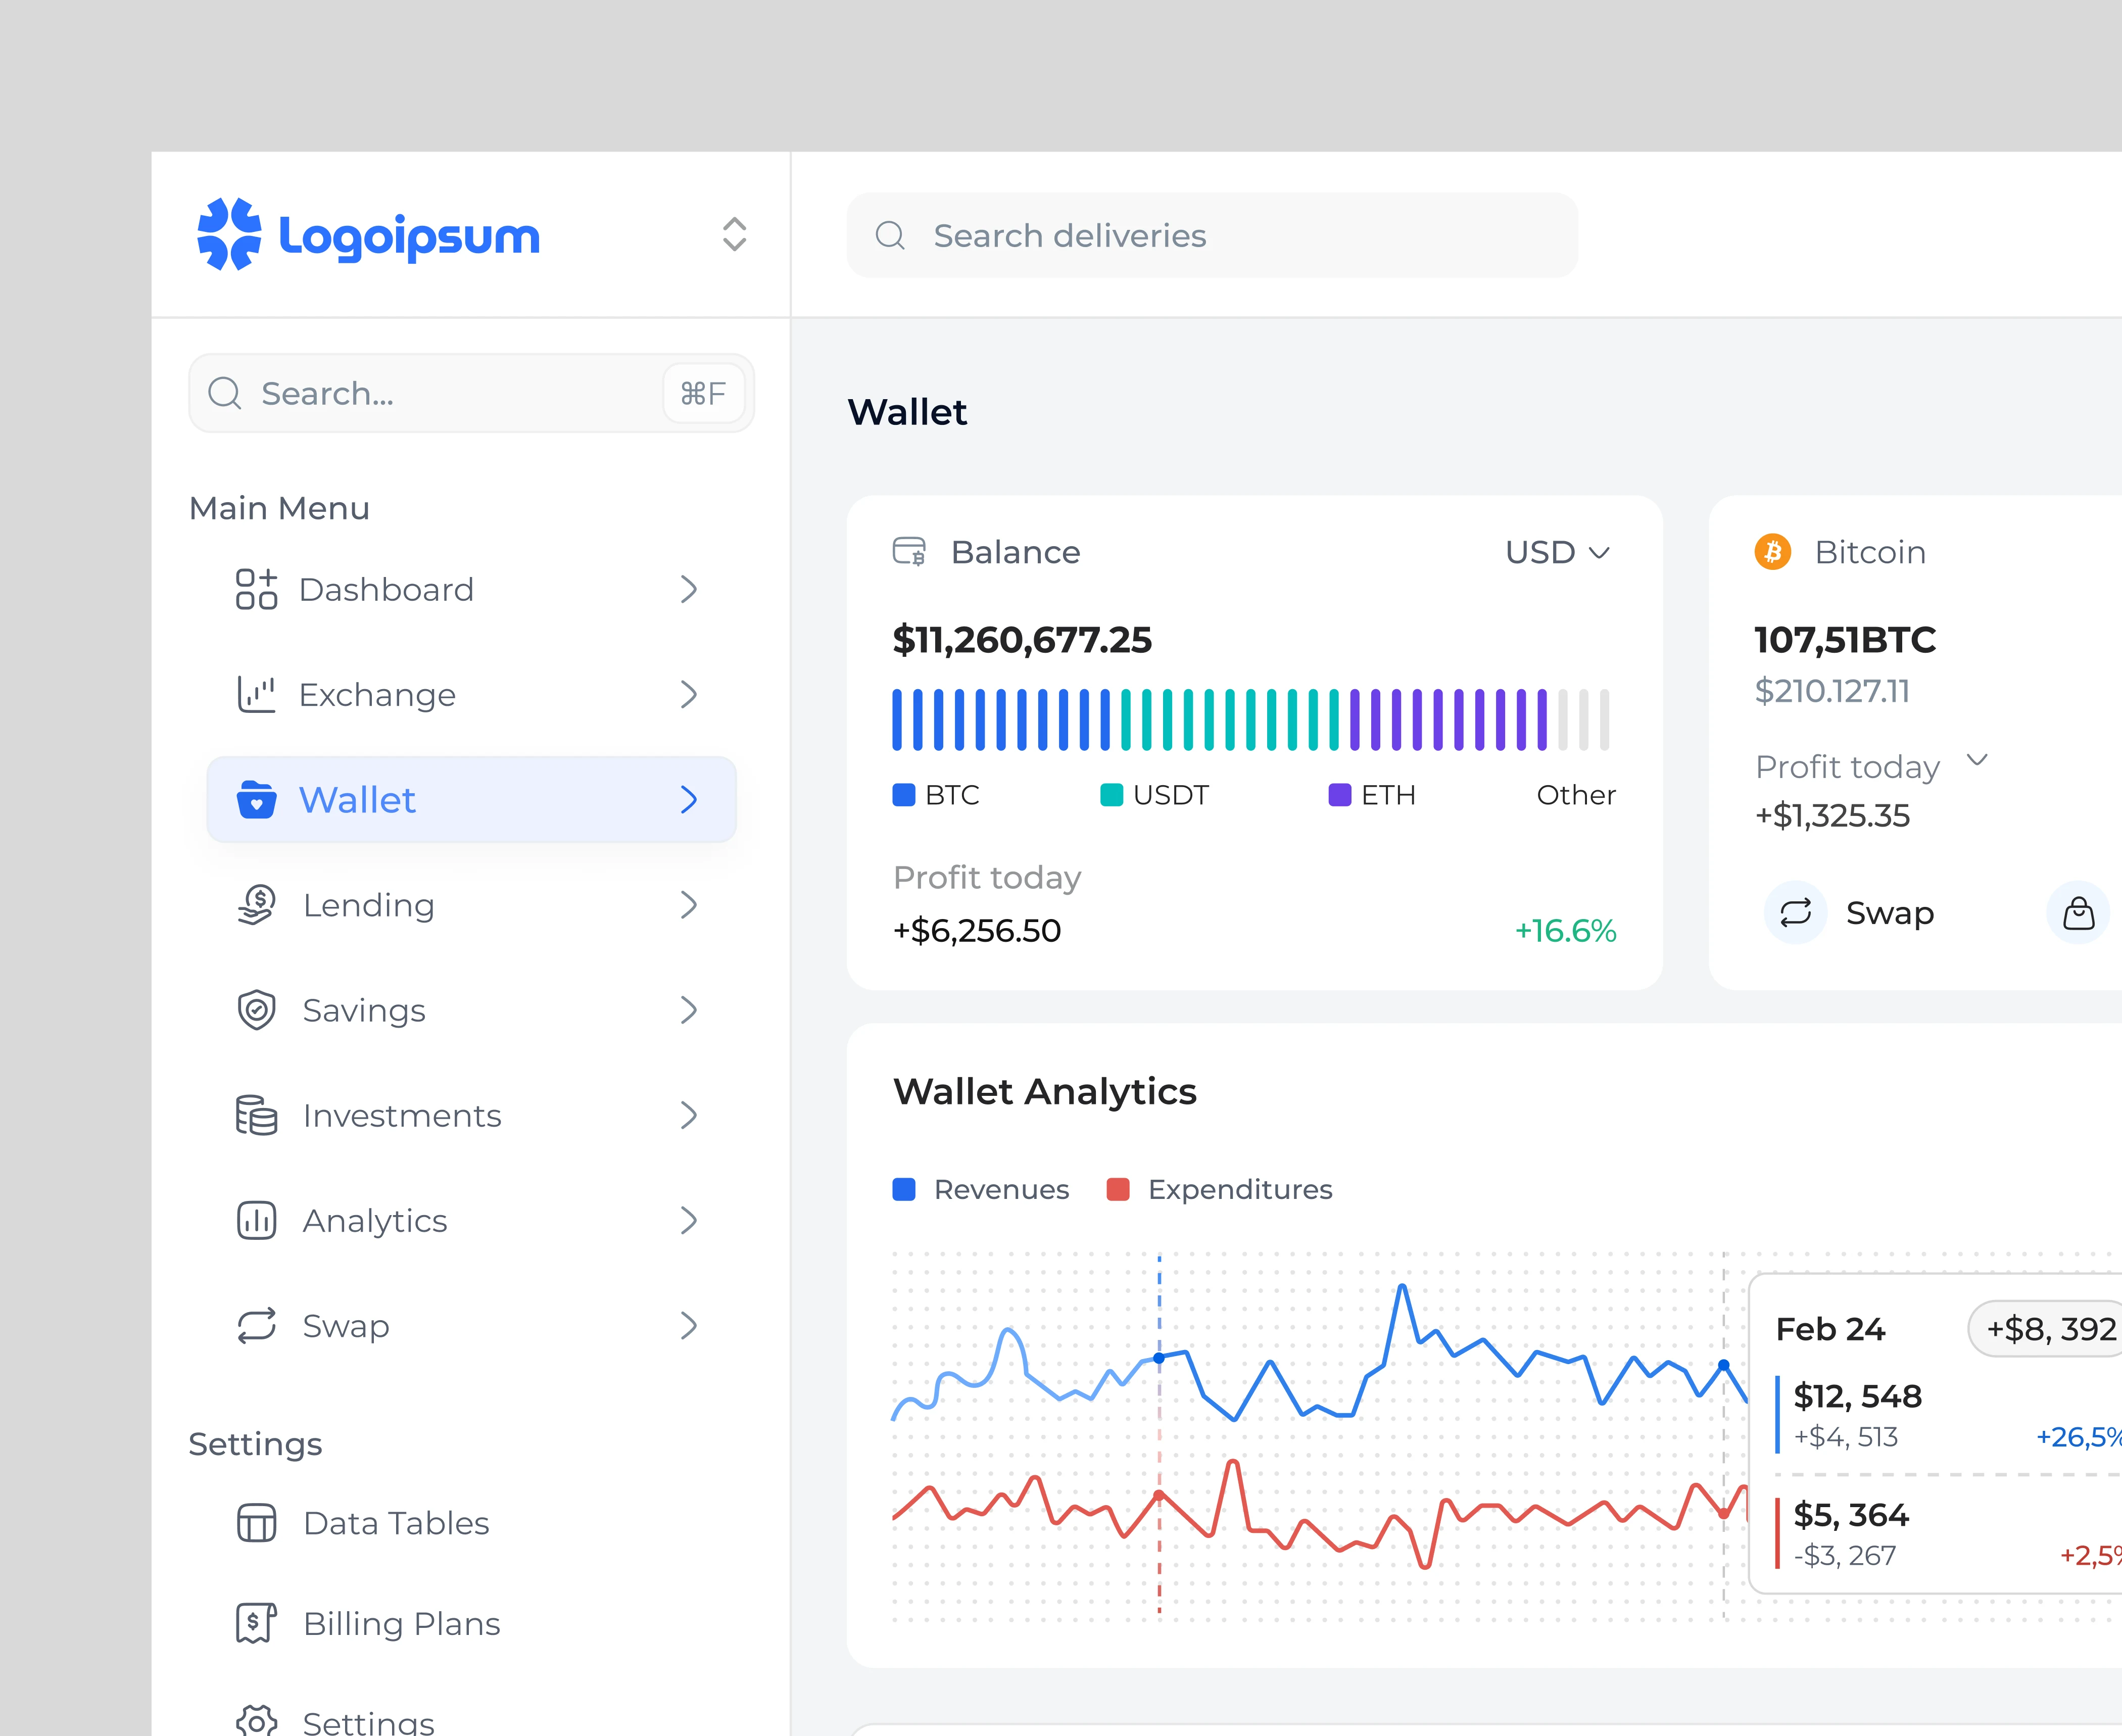Toggle the Expenditures legend square

pos(1118,1189)
